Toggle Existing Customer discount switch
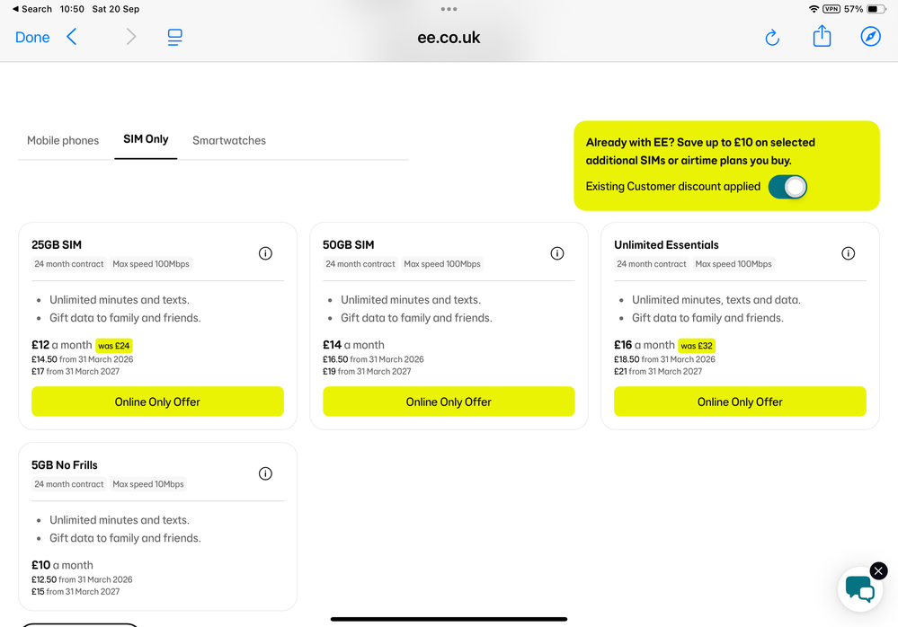This screenshot has width=898, height=627. coord(787,187)
